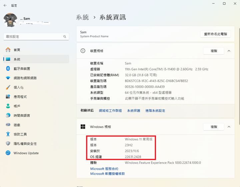Click Windows Feature Experience Pack value

coord(163,163)
